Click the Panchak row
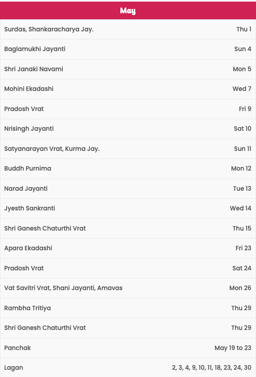 128,348
